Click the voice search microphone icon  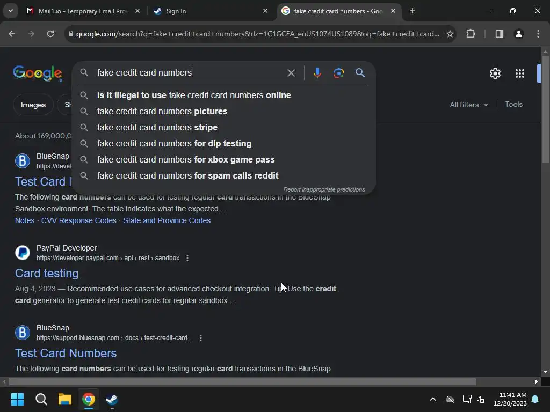317,73
